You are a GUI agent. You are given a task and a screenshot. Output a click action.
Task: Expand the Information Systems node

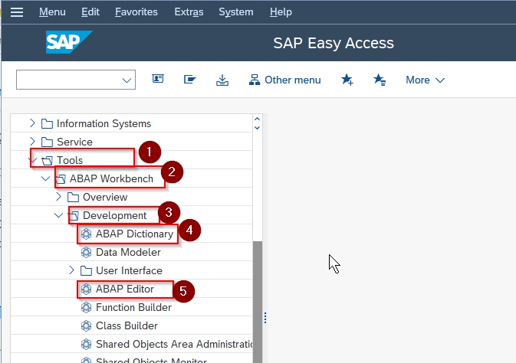[32, 123]
